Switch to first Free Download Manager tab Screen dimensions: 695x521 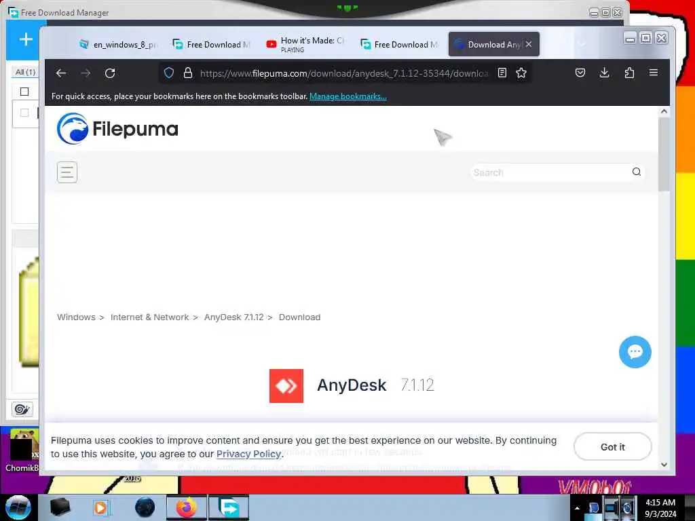(x=212, y=44)
